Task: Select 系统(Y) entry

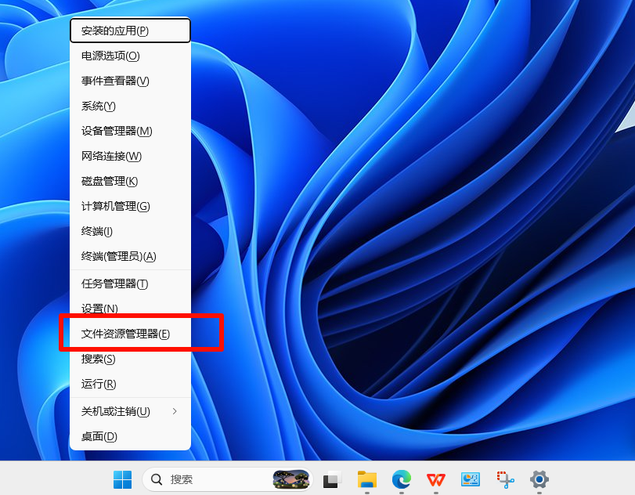Action: coord(131,107)
